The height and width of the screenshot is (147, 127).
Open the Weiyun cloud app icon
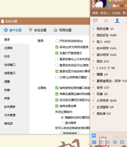coord(94,136)
